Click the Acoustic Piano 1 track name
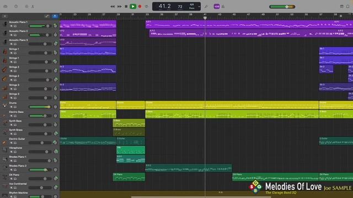Viewport: 353px width, 198px height. pyautogui.click(x=18, y=22)
